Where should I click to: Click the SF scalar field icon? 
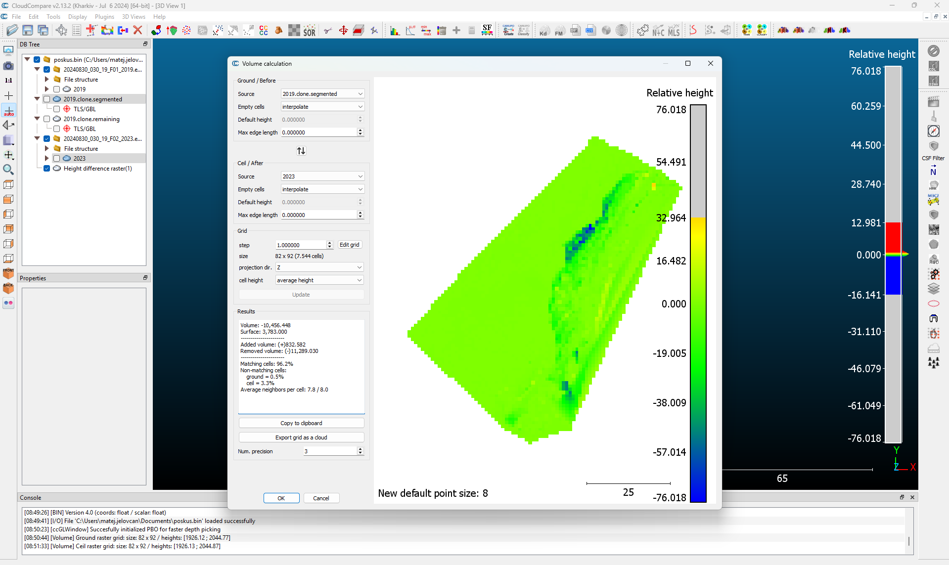(487, 31)
